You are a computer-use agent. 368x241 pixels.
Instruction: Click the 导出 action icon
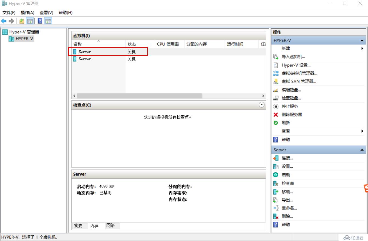pyautogui.click(x=276, y=200)
